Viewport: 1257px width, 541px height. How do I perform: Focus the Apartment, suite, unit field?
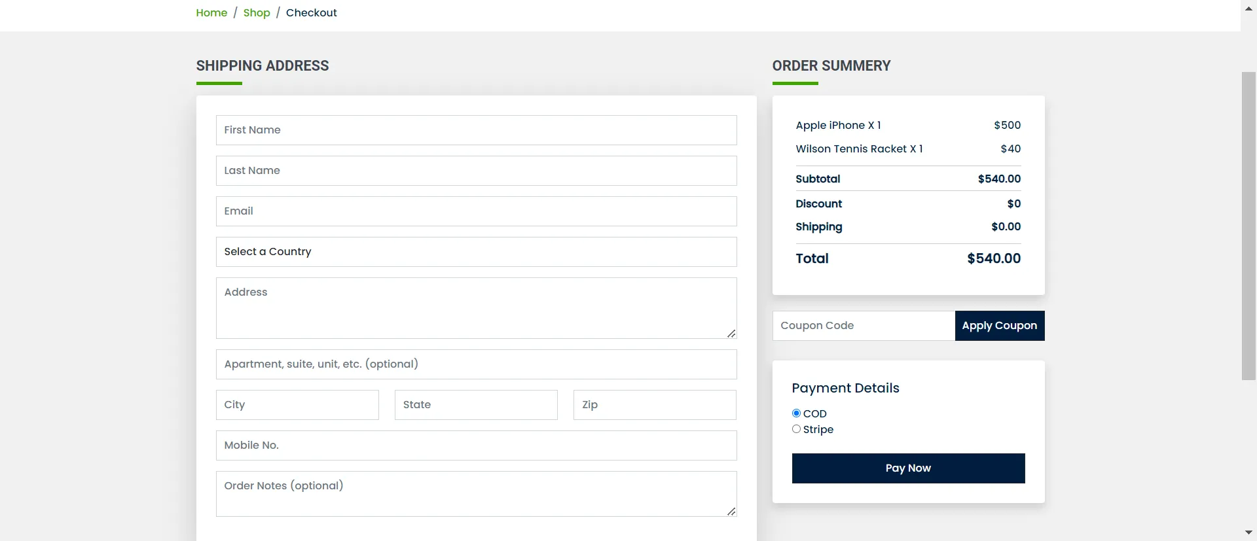click(476, 364)
